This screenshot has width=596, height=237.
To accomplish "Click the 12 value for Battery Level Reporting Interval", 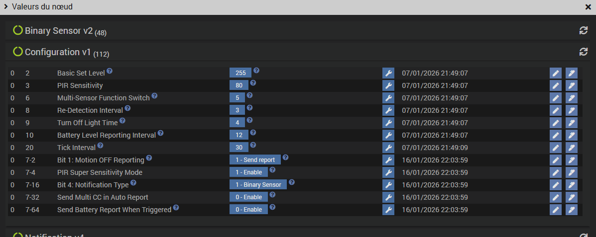I will (239, 135).
